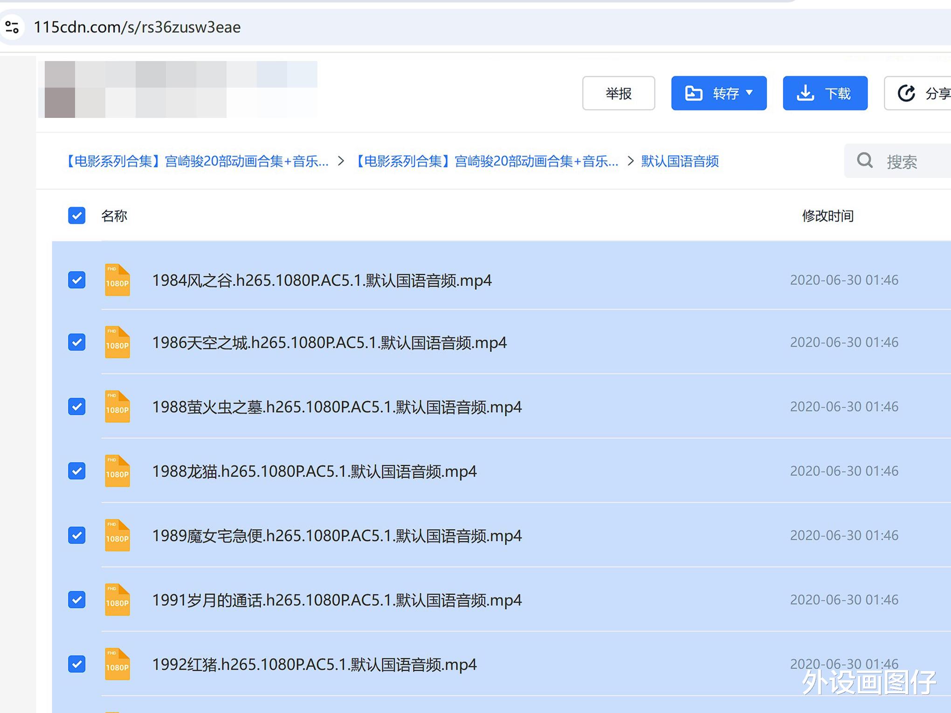Click the search magnifier icon

865,161
